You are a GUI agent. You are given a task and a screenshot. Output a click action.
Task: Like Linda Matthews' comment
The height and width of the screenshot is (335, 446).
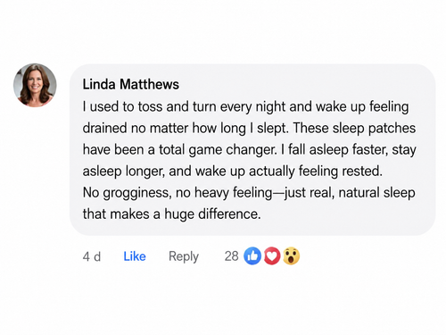tap(135, 256)
